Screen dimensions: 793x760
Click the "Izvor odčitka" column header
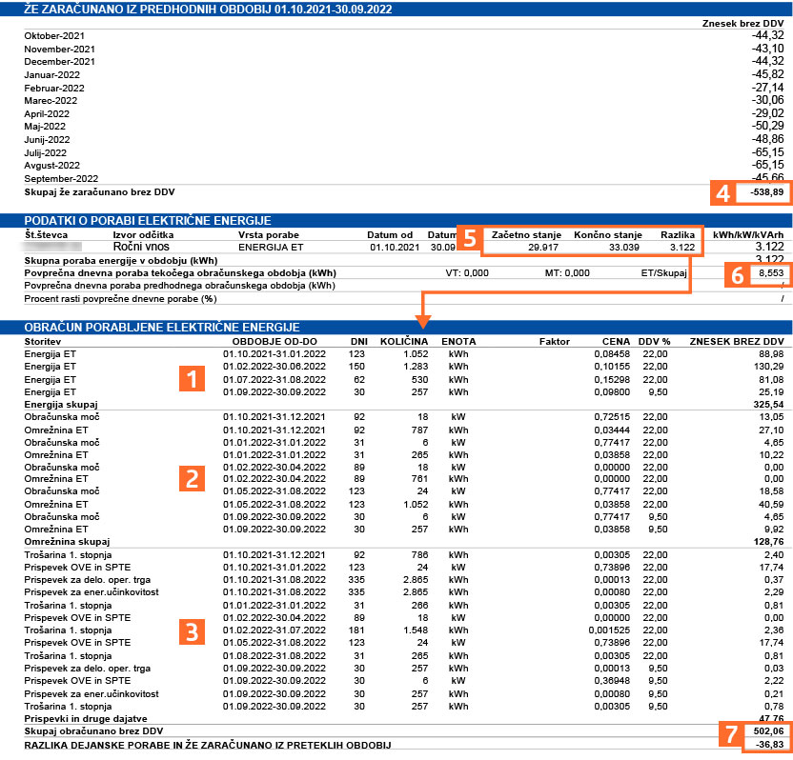pyautogui.click(x=143, y=235)
